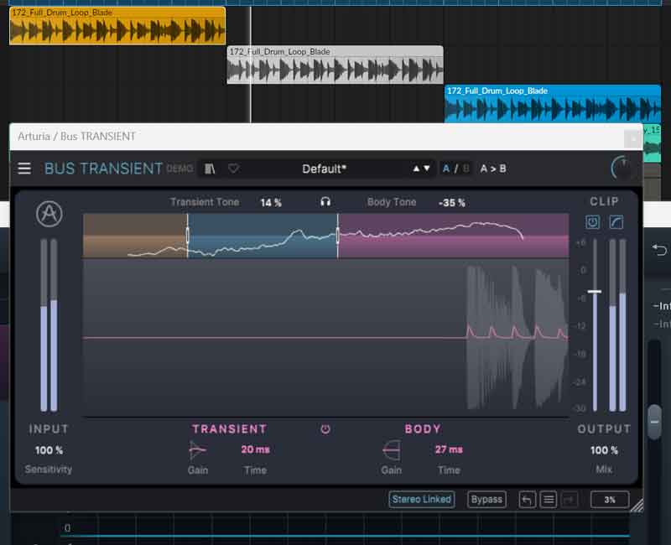Click the Arturia logo icon

click(x=49, y=215)
